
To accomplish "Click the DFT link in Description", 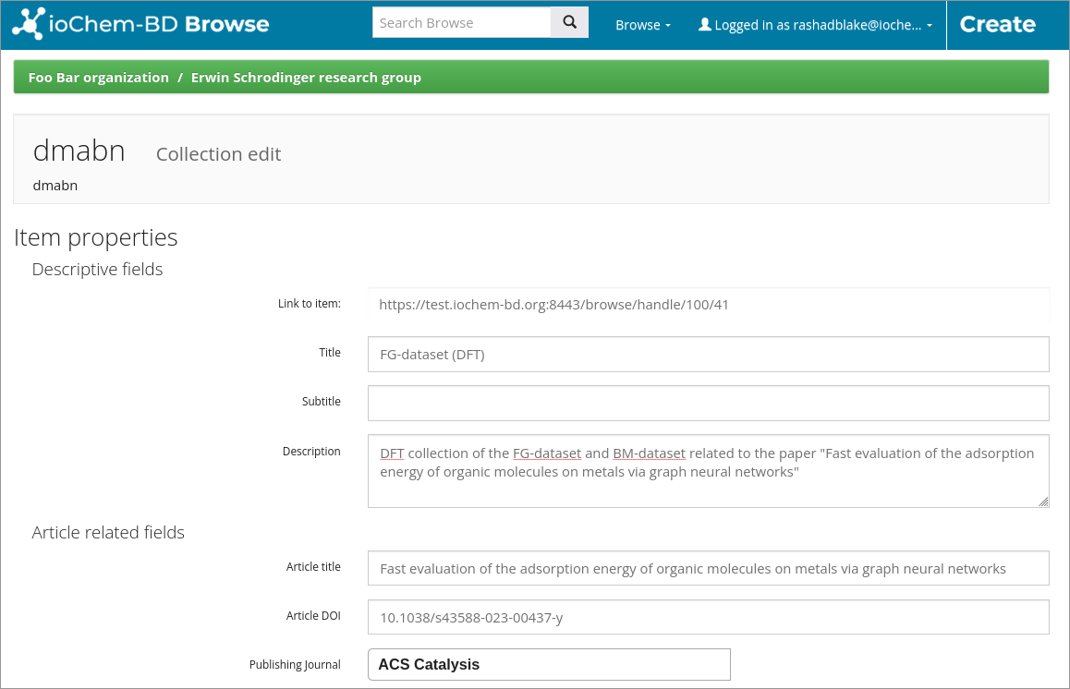I will coord(392,453).
